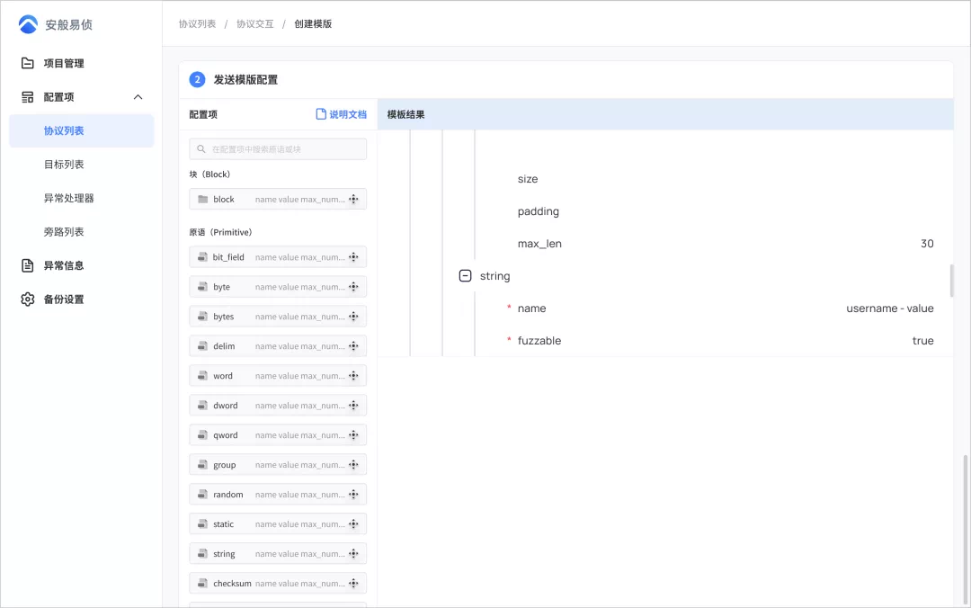Open 异常处理器 menu item
The image size is (971, 608).
click(x=68, y=198)
